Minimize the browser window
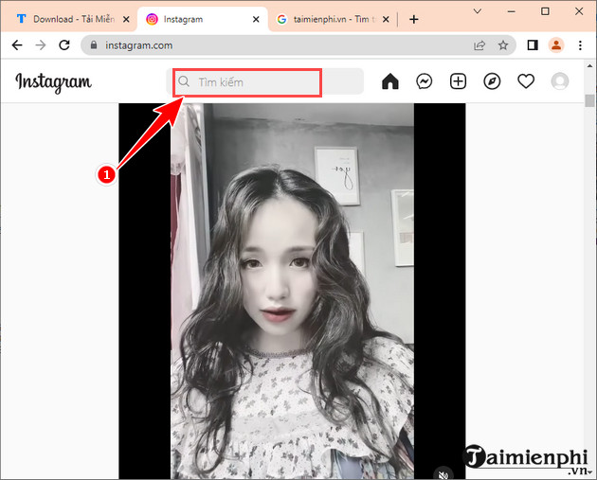Viewport: 597px width, 480px height. pos(512,11)
